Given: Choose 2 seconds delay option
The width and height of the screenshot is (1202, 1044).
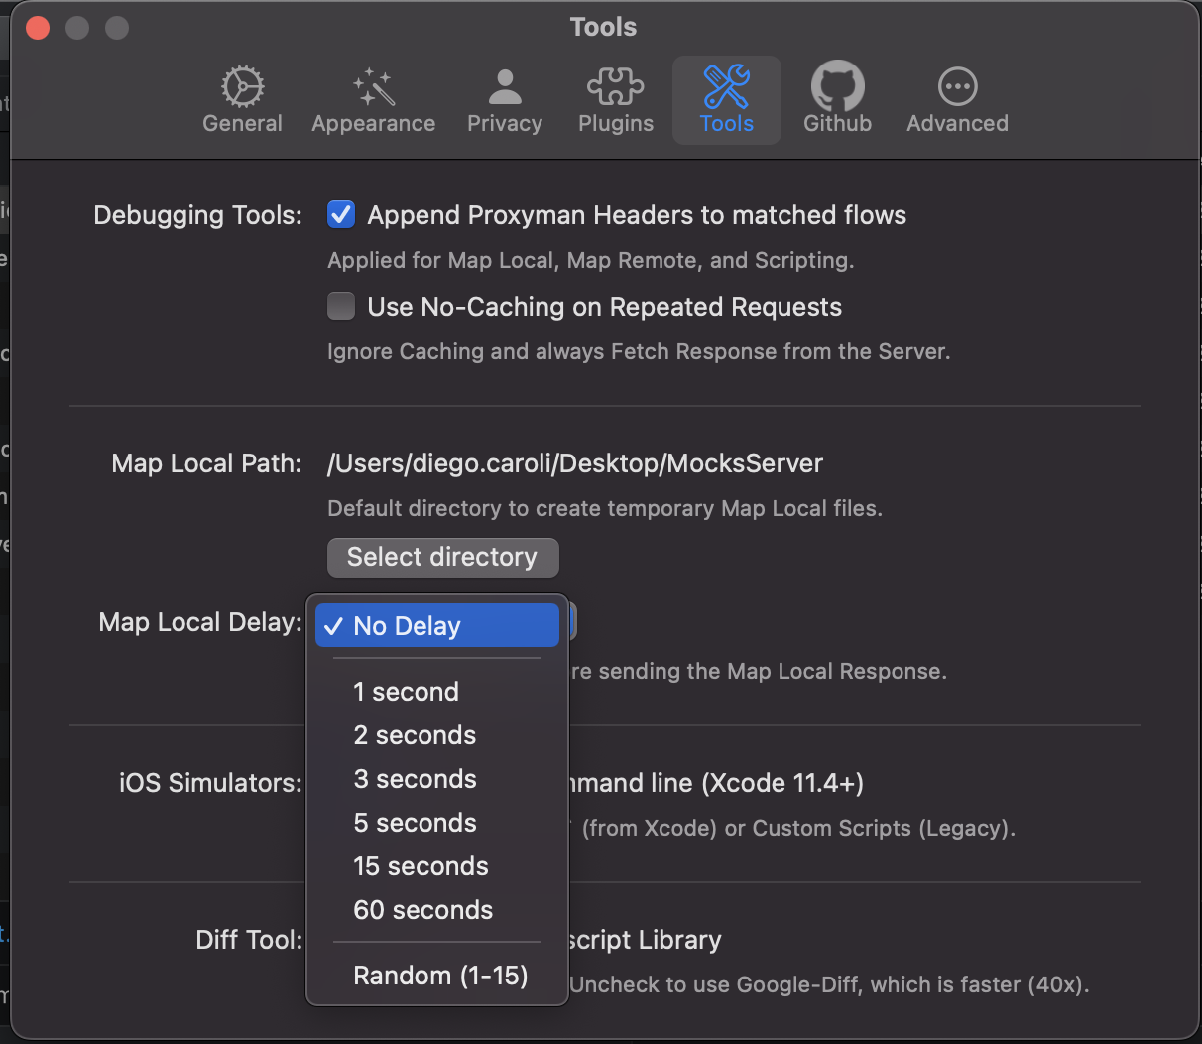Looking at the screenshot, I should (437, 735).
